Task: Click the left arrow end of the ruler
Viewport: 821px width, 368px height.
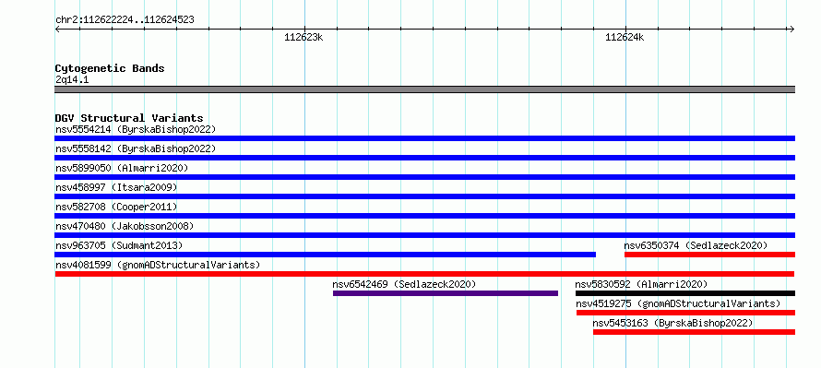Action: pos(57,29)
